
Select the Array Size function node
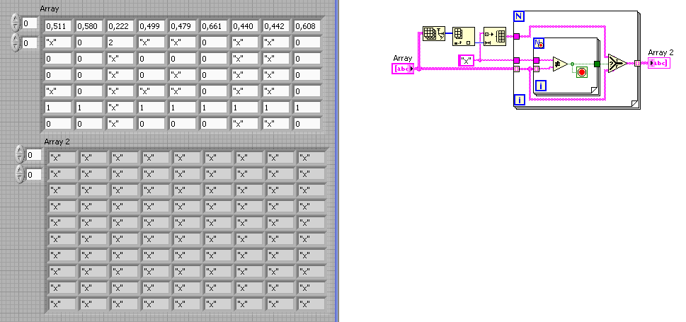(x=433, y=34)
